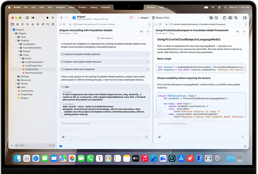
Task: Open the Issue navigator warning icon
Action: pos(33,24)
